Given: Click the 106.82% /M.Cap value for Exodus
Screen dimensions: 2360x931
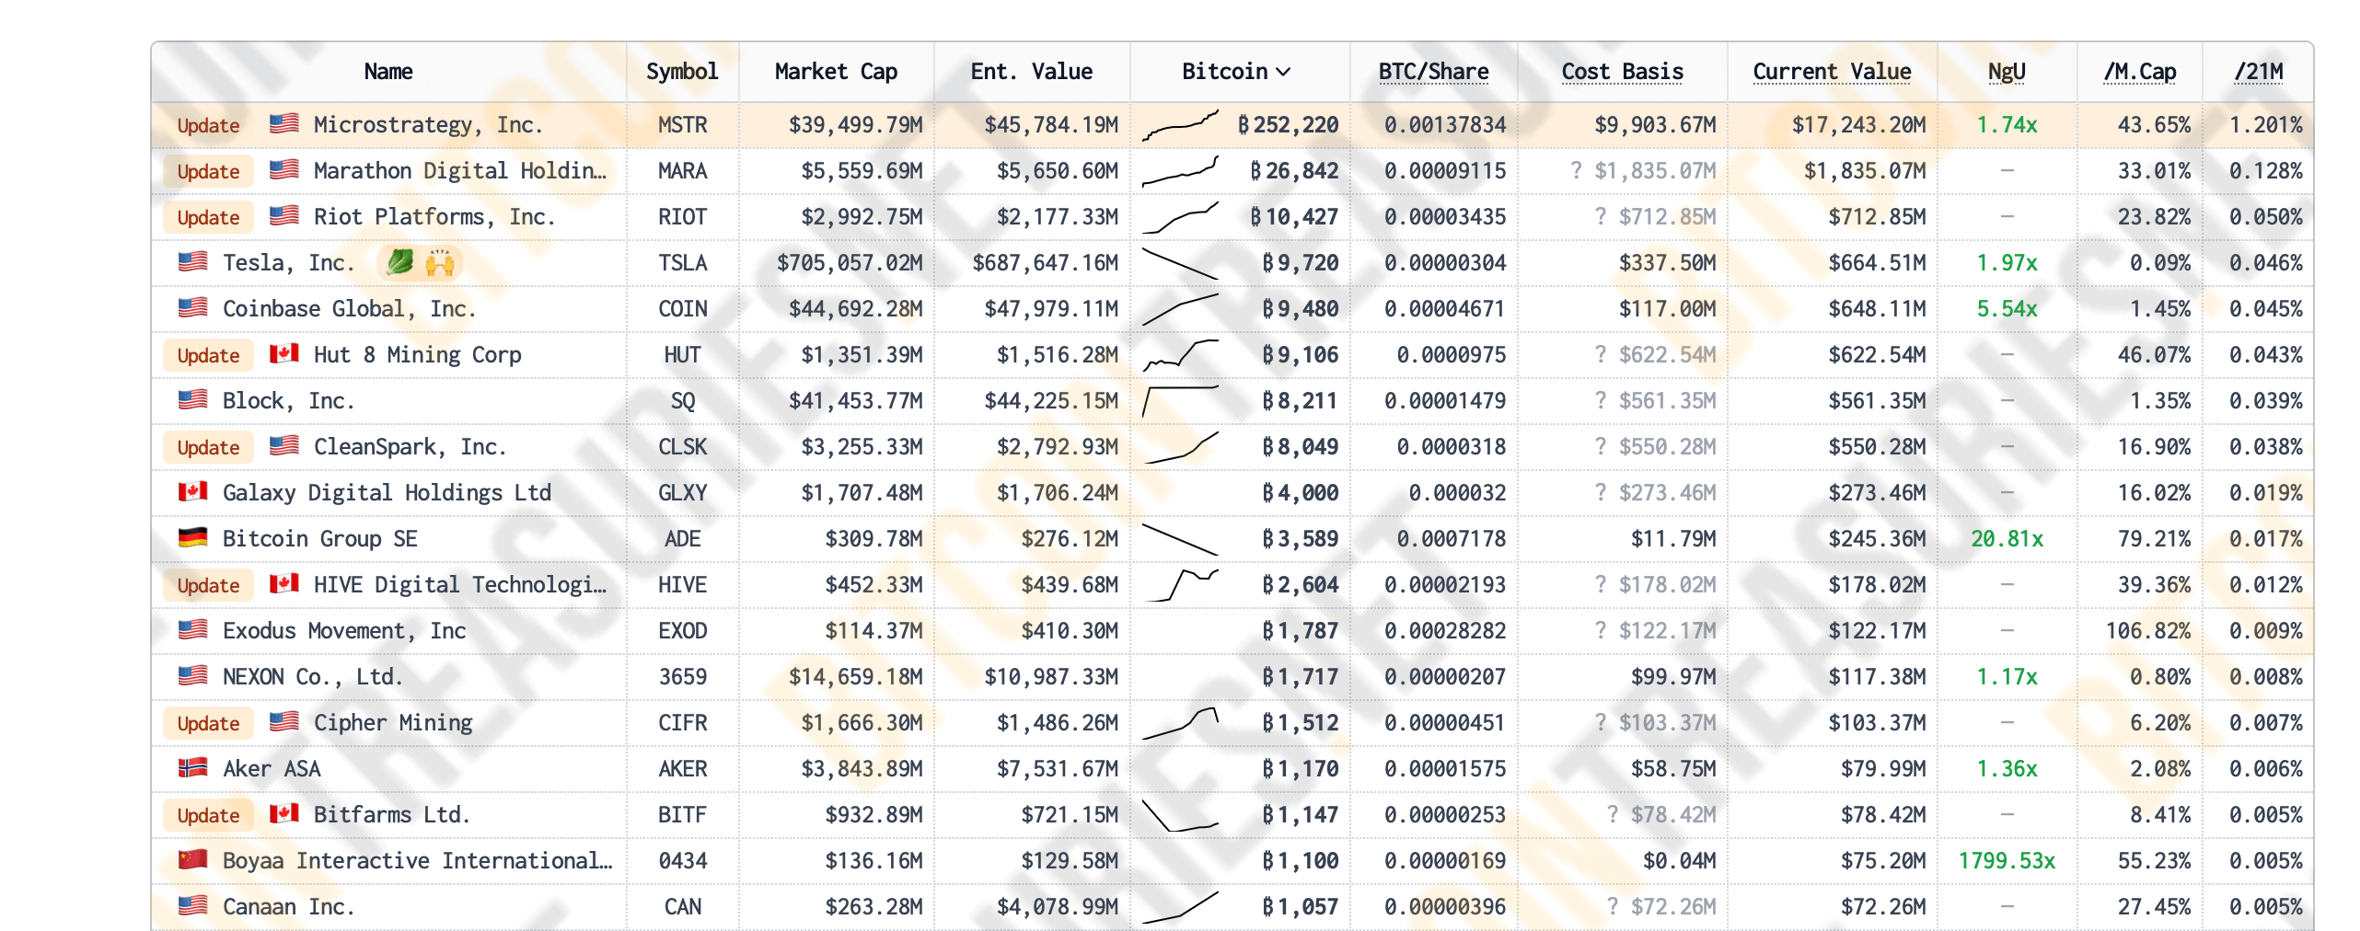Looking at the screenshot, I should tap(2148, 631).
